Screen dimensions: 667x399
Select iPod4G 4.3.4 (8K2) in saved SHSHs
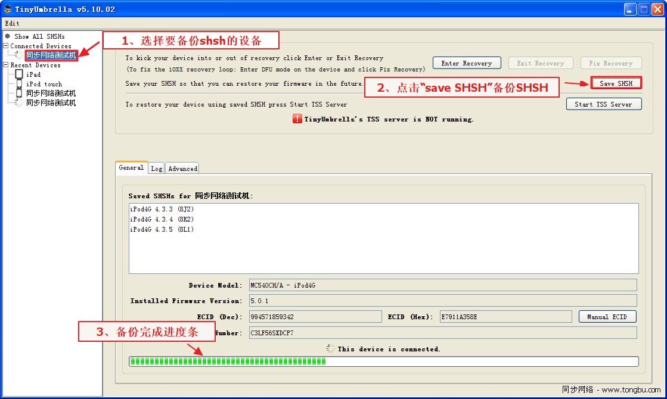click(162, 219)
